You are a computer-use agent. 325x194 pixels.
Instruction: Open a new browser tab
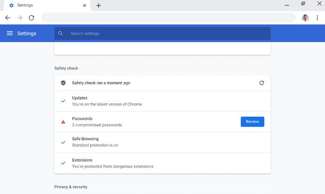(98, 6)
